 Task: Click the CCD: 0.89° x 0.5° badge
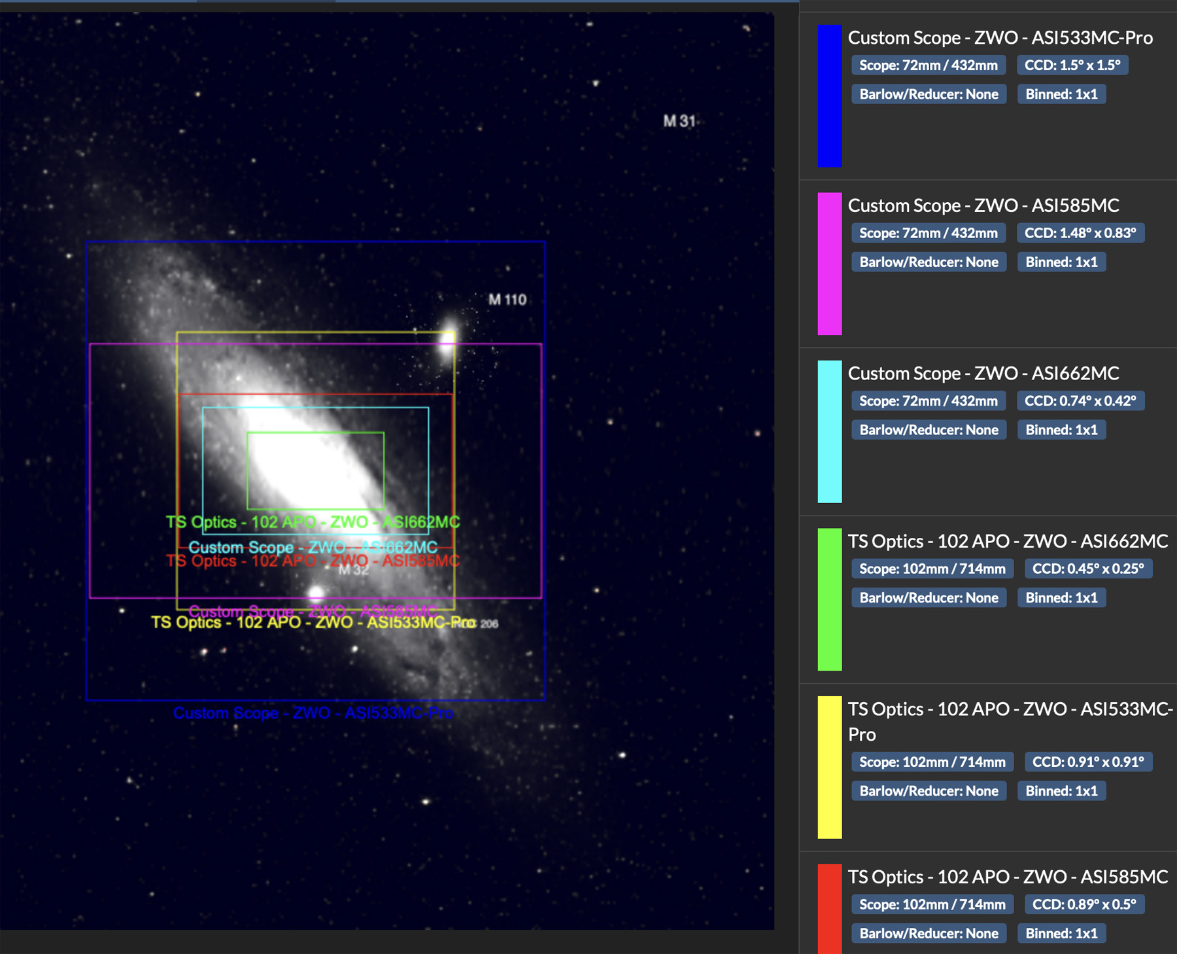point(1084,904)
